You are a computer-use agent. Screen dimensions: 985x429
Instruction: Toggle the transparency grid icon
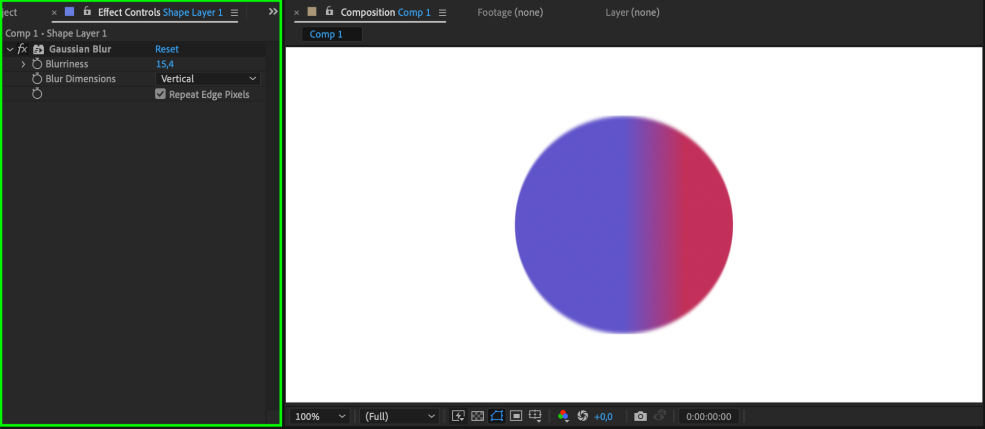coord(477,416)
